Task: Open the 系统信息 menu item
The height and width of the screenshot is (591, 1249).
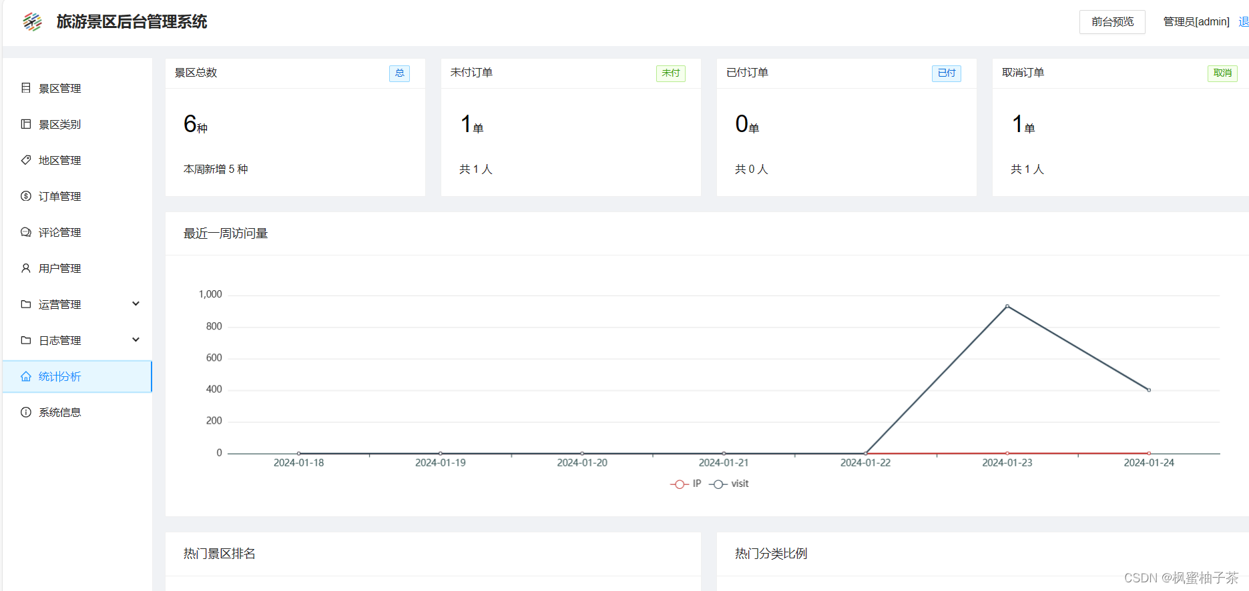Action: 77,412
